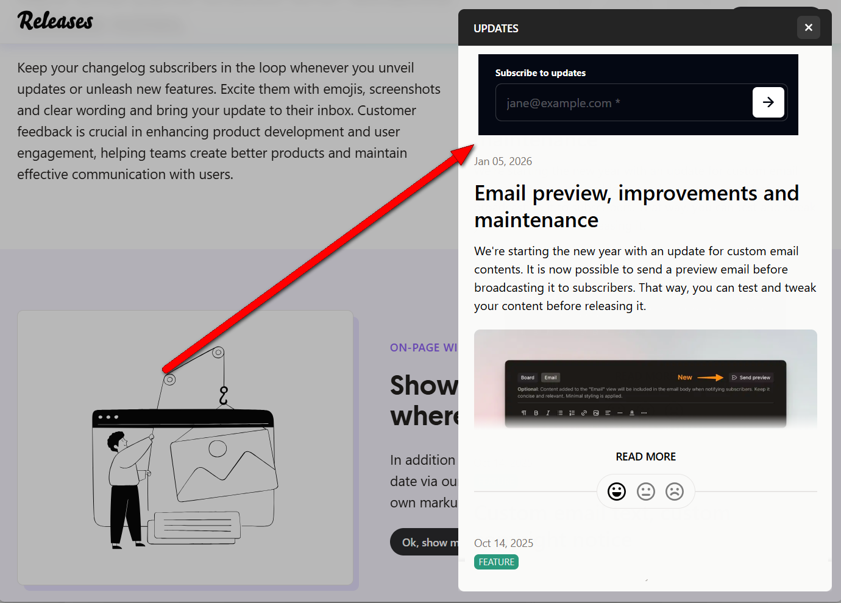Open READ MORE for the email preview update
Screen dimensions: 841x603
click(645, 457)
